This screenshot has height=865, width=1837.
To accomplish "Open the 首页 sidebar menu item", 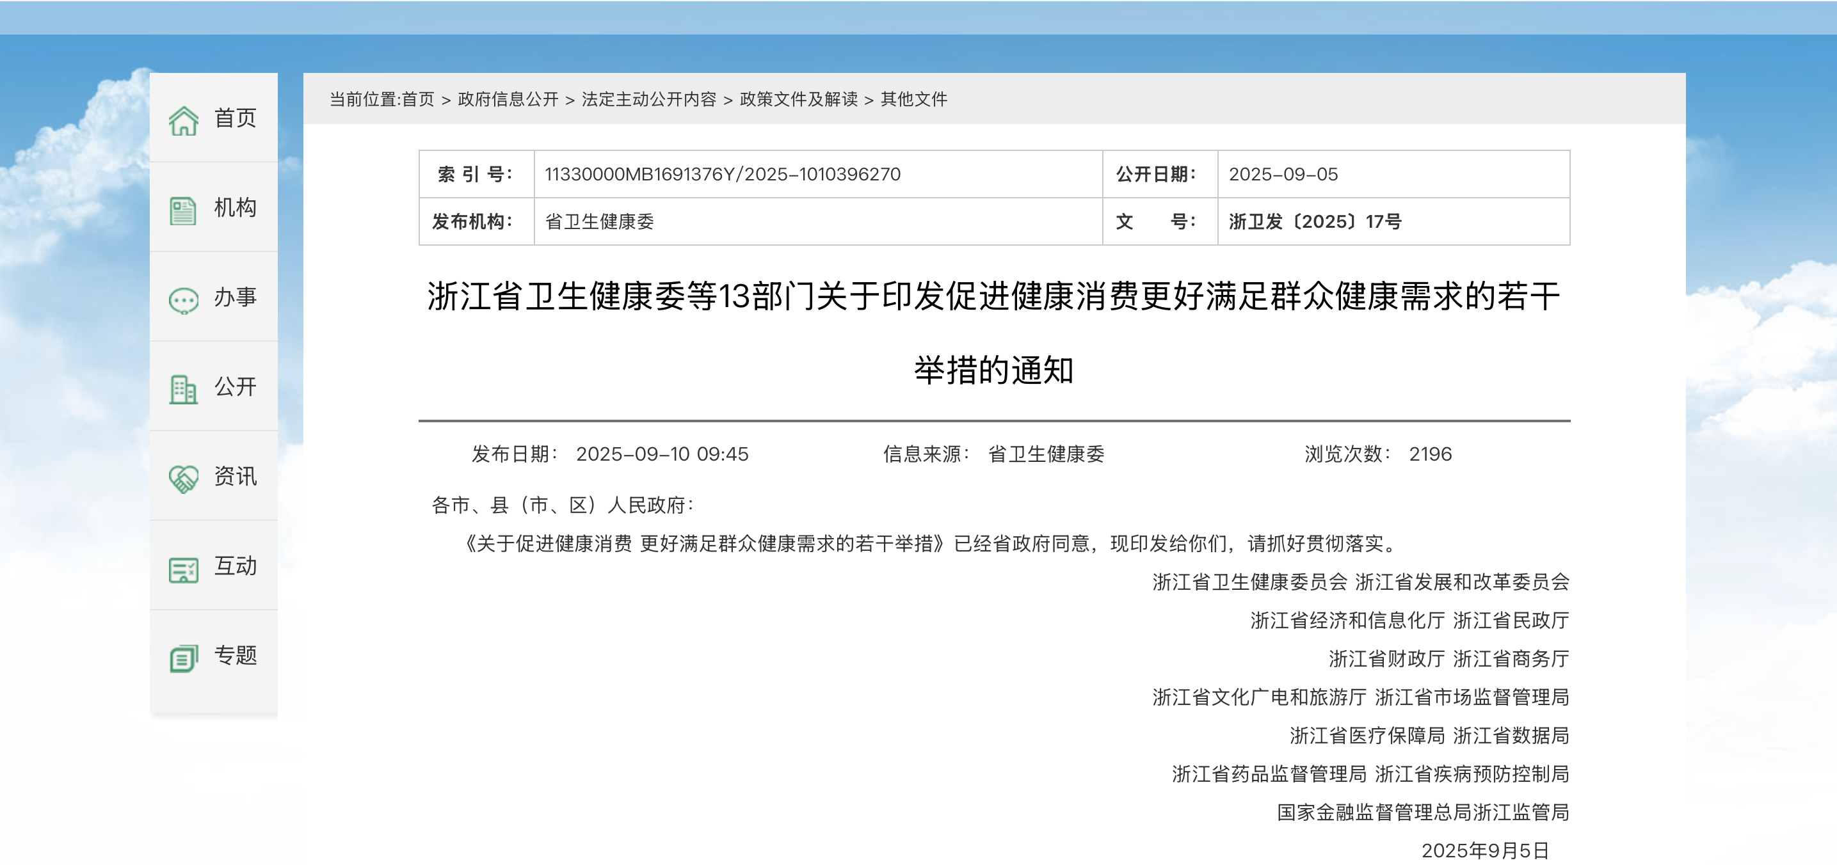I will [214, 118].
